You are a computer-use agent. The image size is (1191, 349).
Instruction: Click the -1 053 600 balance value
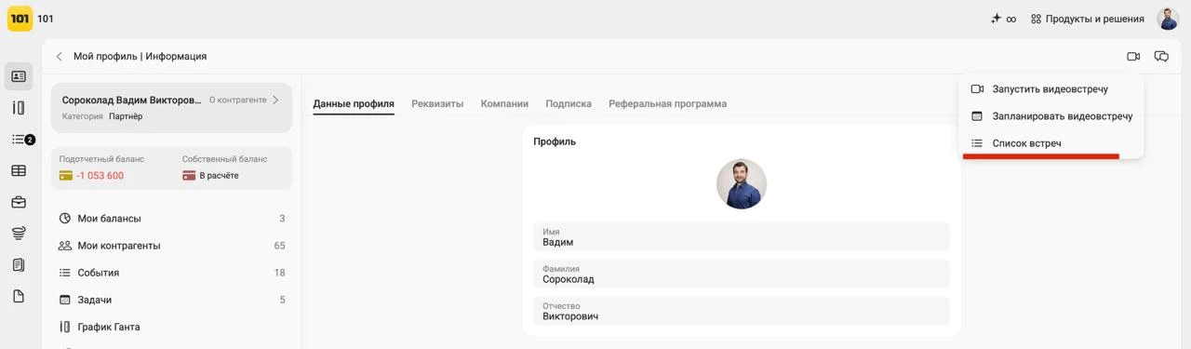coord(100,176)
